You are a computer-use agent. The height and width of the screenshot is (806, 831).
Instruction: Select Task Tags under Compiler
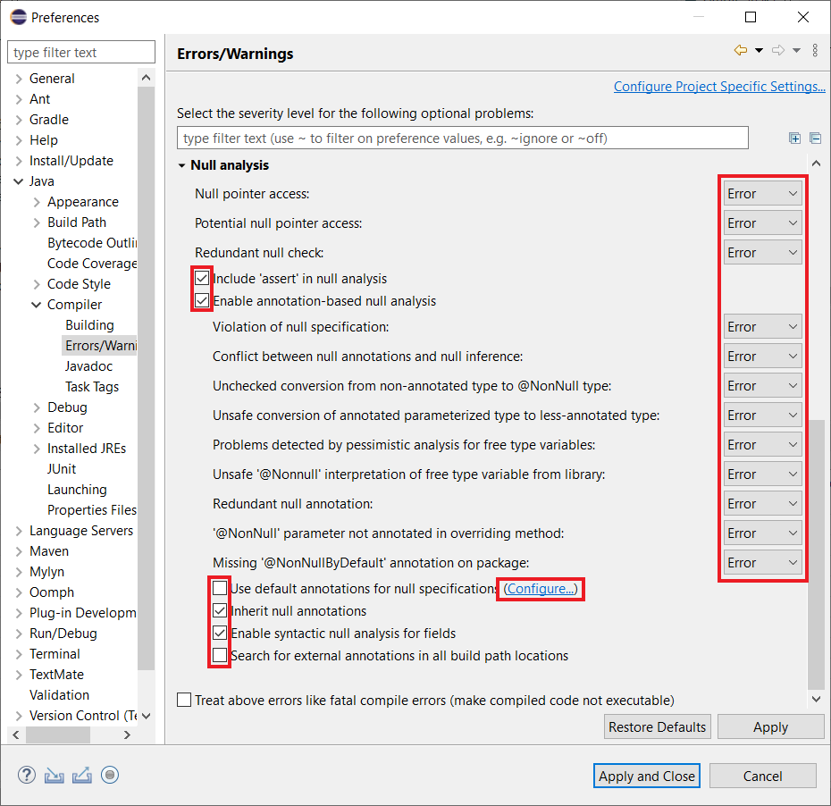pos(91,387)
